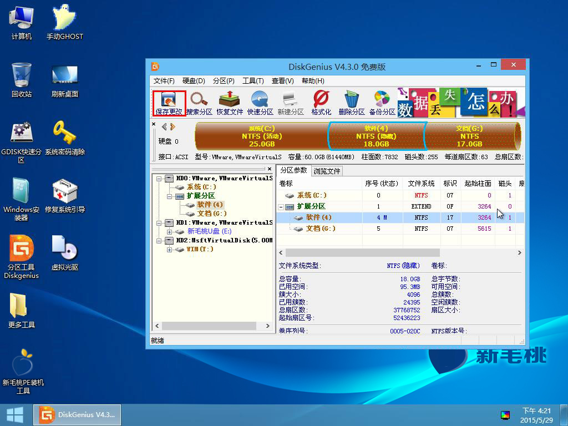The height and width of the screenshot is (426, 568).
Task: Click the tree panel scrollbar right arrow
Action: tap(268, 326)
